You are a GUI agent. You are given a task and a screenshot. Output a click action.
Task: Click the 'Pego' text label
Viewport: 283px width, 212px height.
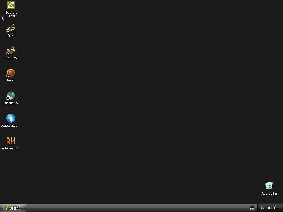[x=11, y=80]
